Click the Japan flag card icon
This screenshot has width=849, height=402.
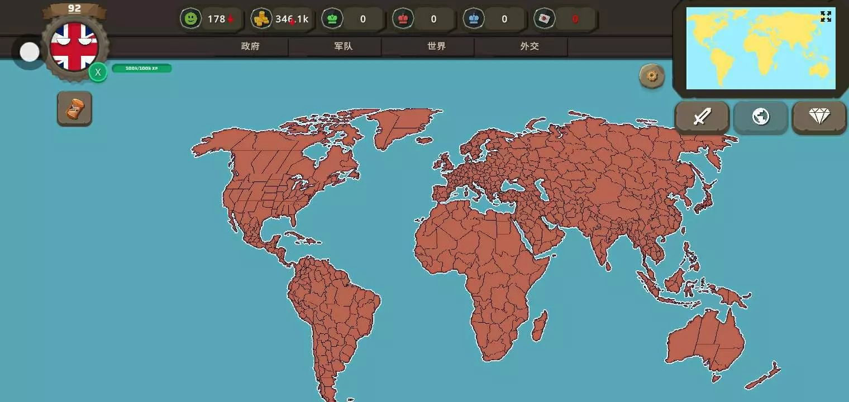tap(544, 19)
